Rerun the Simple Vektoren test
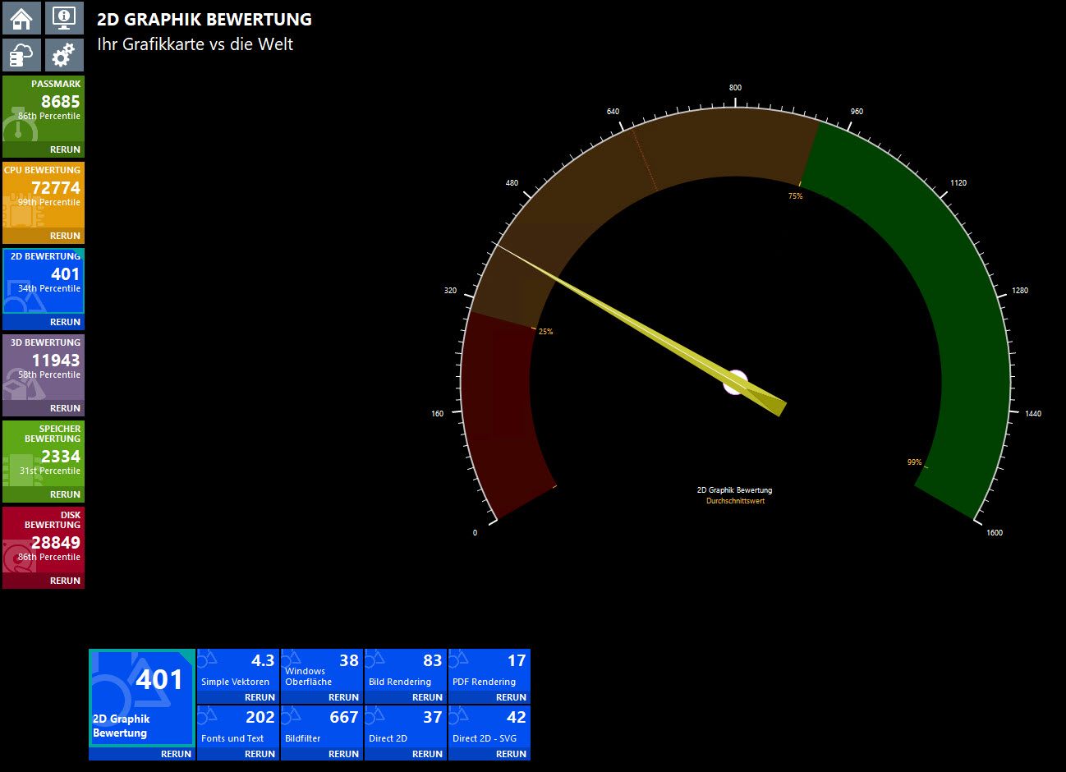This screenshot has width=1066, height=772. (260, 697)
